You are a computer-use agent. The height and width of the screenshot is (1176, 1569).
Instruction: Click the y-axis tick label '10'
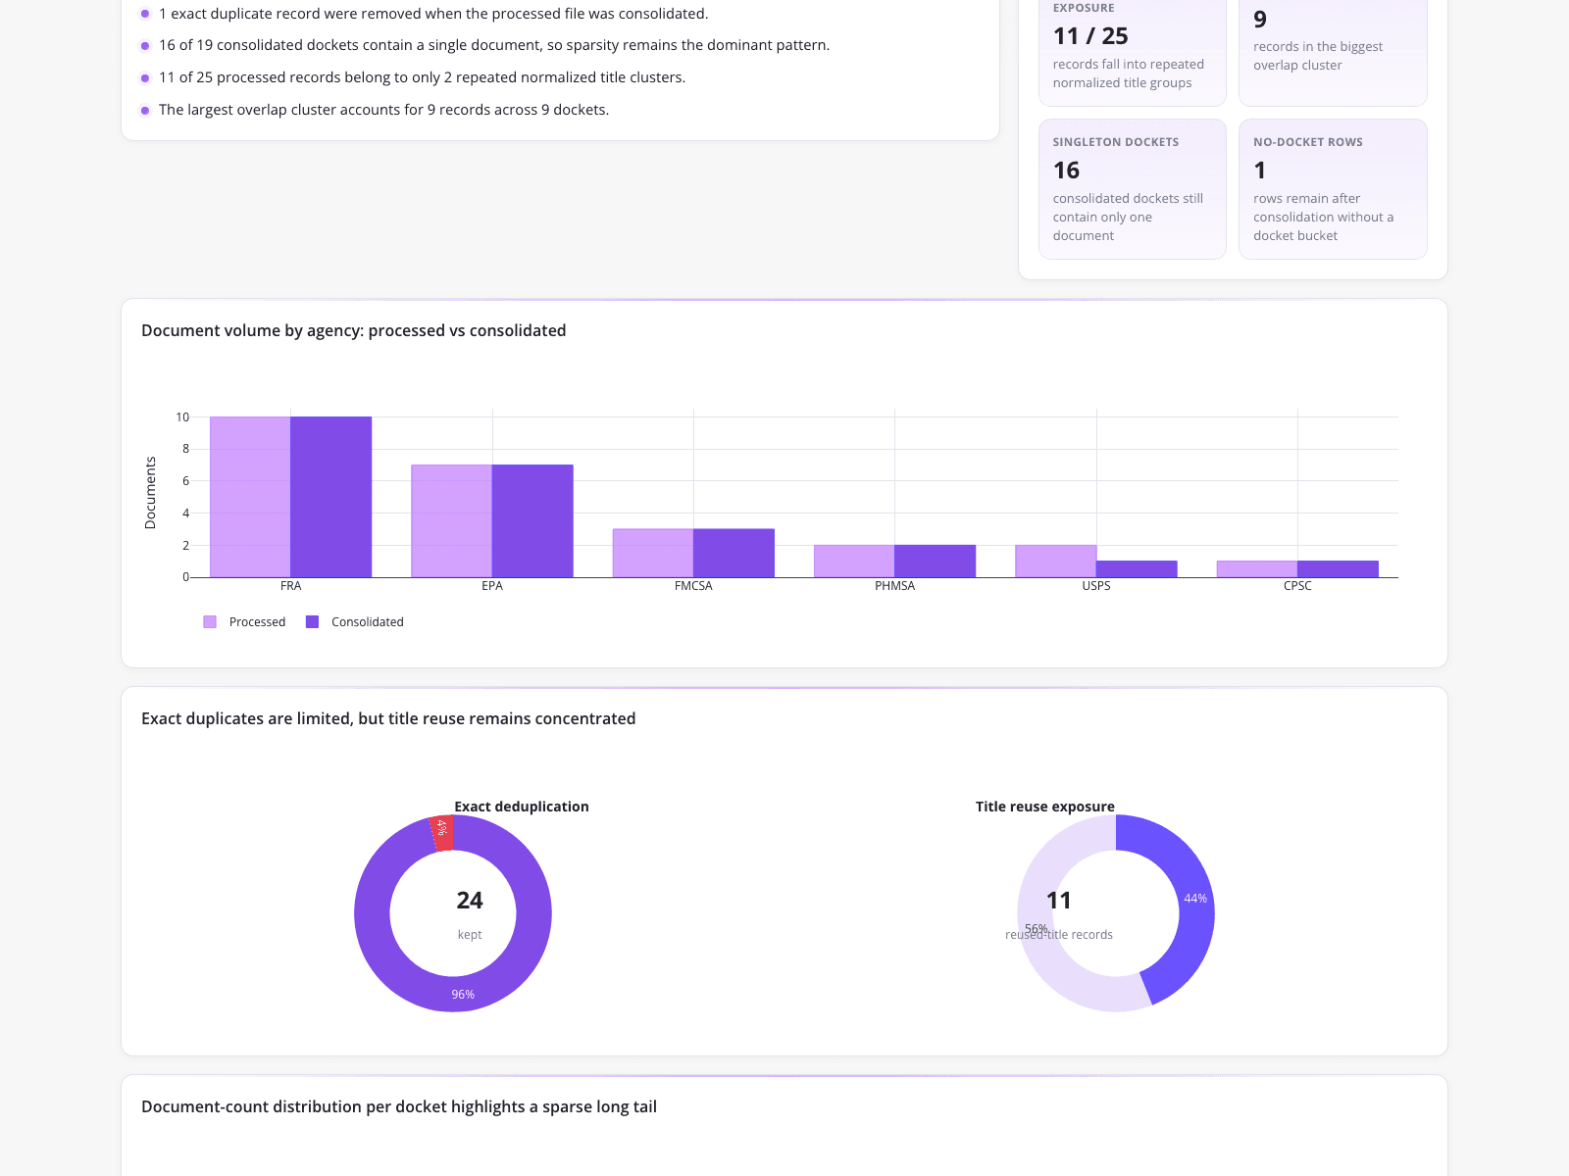click(x=182, y=417)
